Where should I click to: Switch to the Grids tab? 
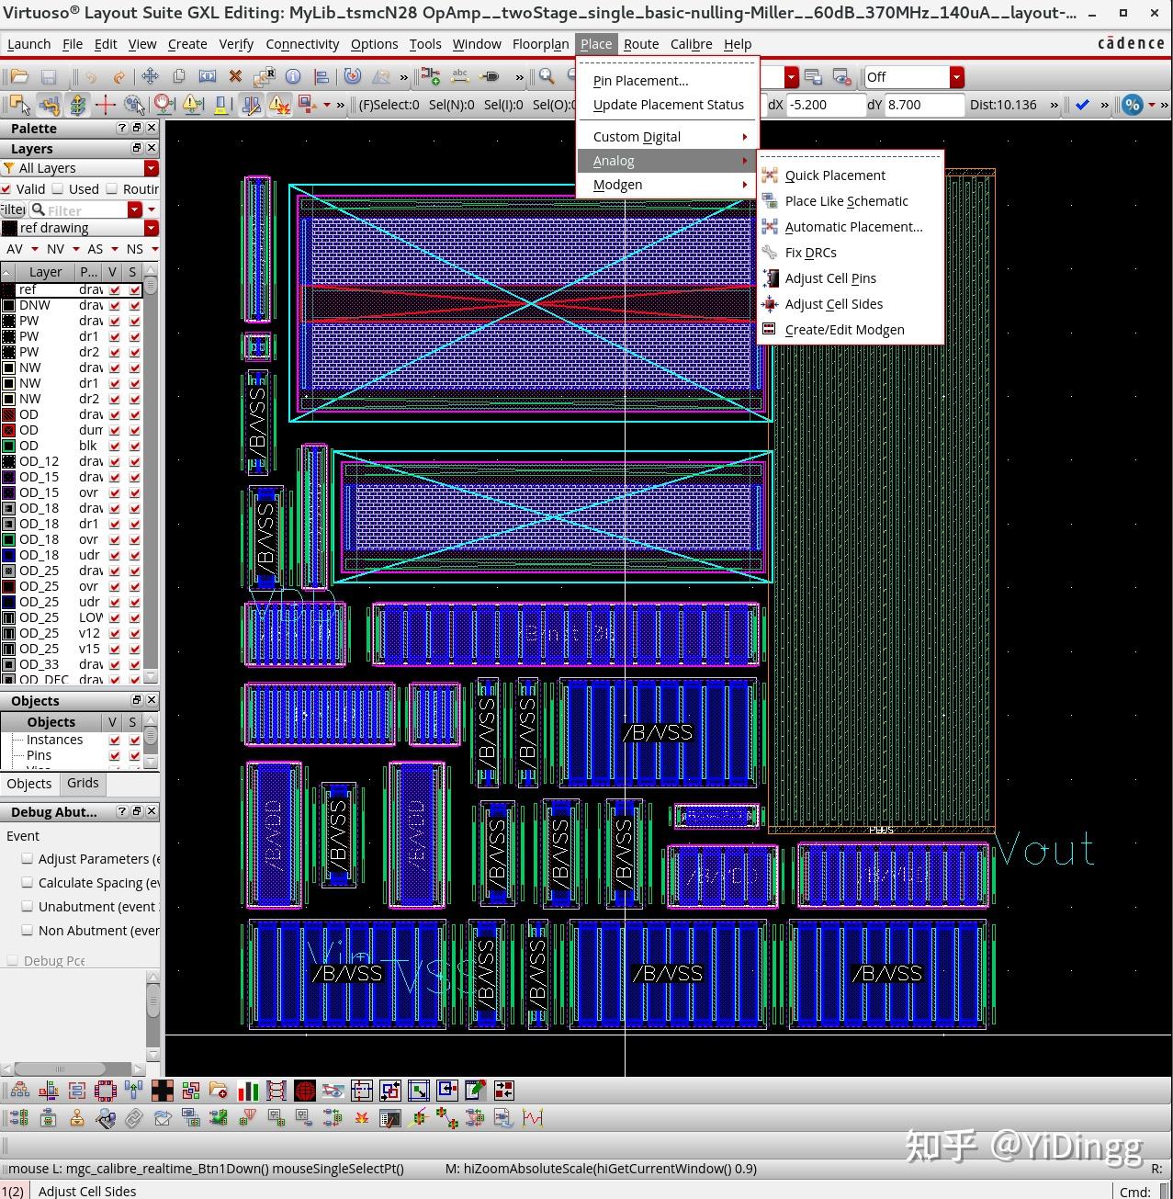(x=82, y=783)
